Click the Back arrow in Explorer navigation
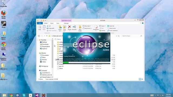Screen dimensions: 173x97 click(39, 36)
